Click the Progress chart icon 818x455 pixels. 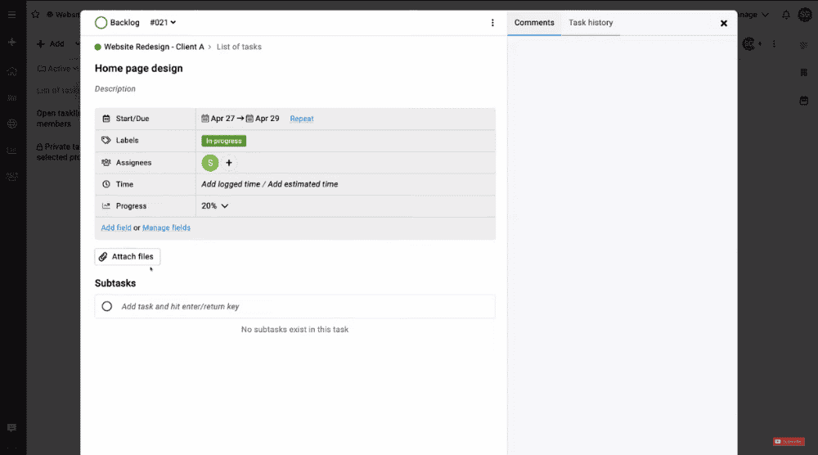(x=106, y=206)
